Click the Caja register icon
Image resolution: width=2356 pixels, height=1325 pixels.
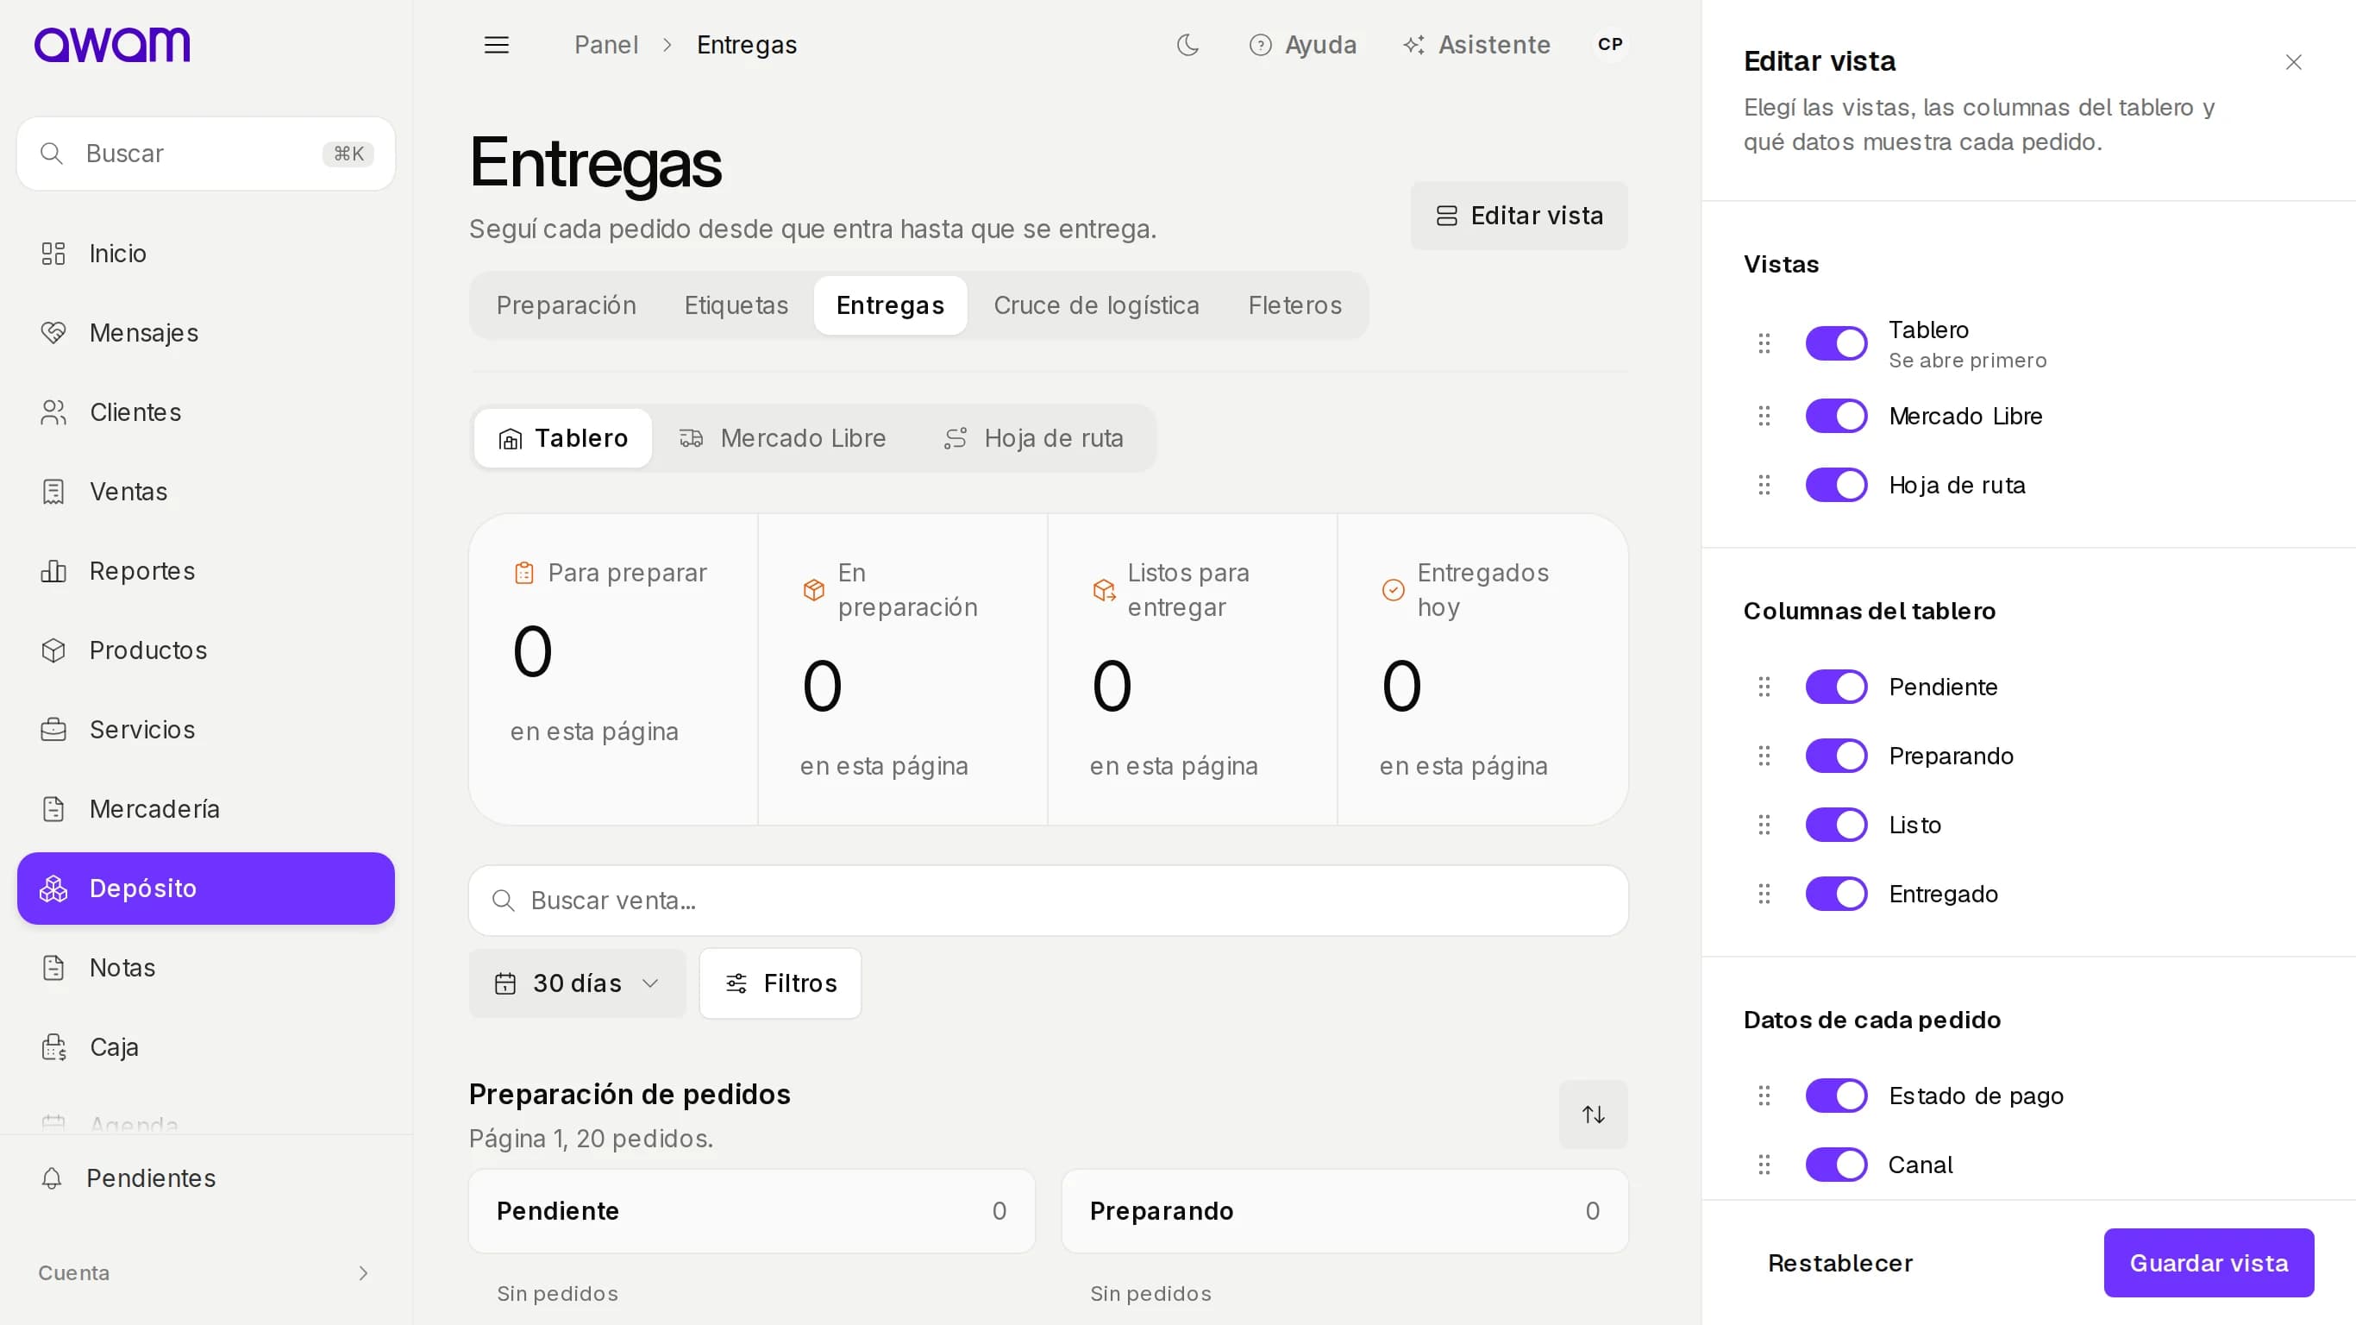point(53,1047)
